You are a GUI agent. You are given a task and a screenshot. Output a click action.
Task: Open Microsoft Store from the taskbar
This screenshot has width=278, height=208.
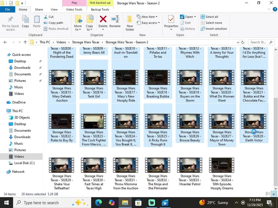(138, 203)
